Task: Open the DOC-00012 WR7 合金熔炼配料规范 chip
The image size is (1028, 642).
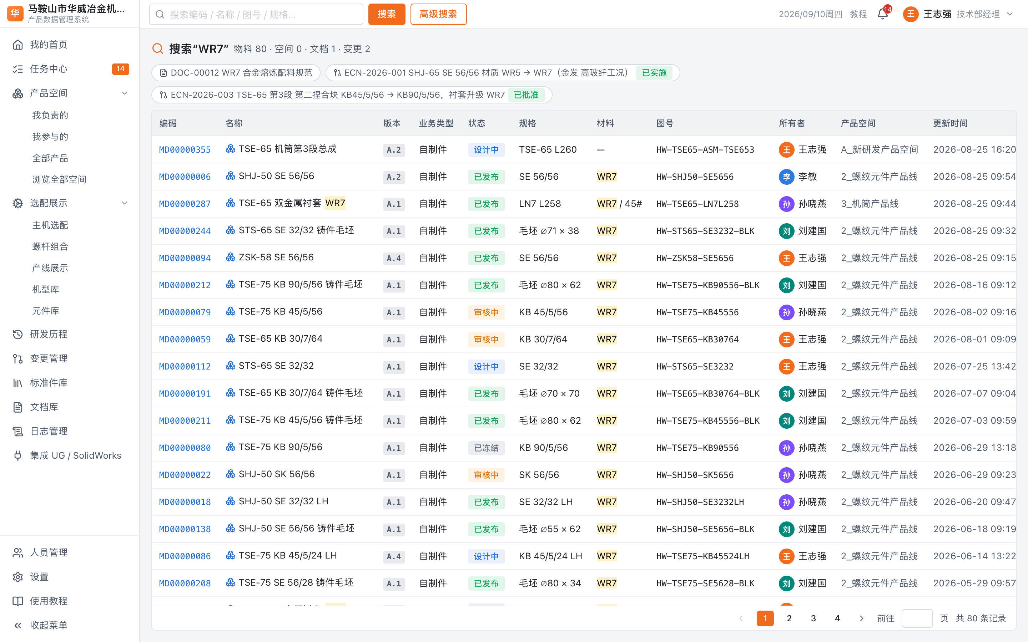Action: (x=236, y=73)
